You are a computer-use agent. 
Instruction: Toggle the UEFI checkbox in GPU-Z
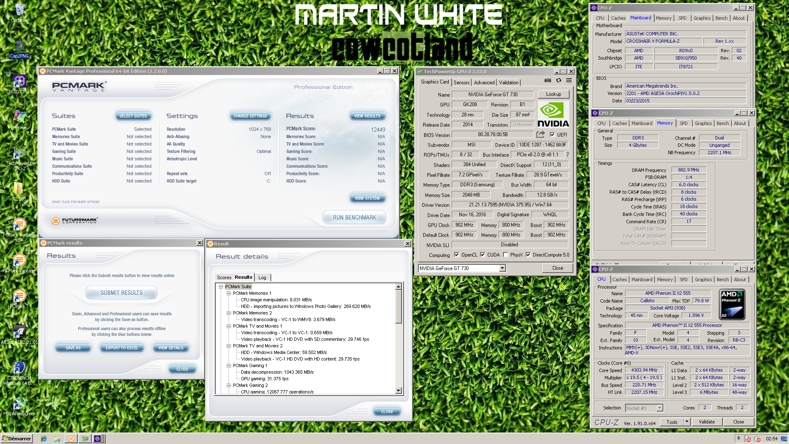552,134
